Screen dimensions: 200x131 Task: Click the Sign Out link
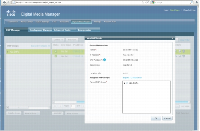[187, 10]
